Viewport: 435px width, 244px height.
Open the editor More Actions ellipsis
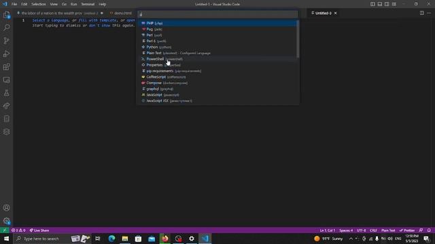click(x=429, y=13)
